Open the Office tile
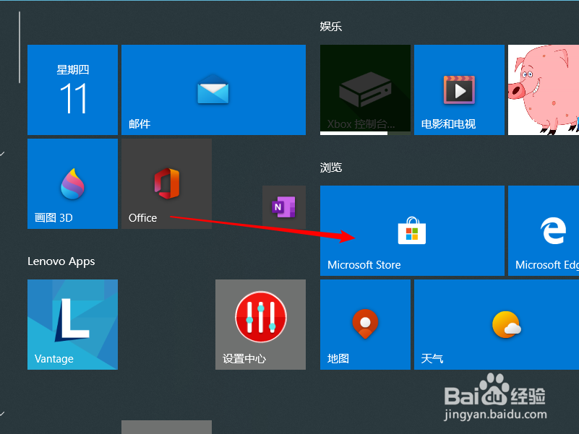The height and width of the screenshot is (434, 579). [x=166, y=184]
